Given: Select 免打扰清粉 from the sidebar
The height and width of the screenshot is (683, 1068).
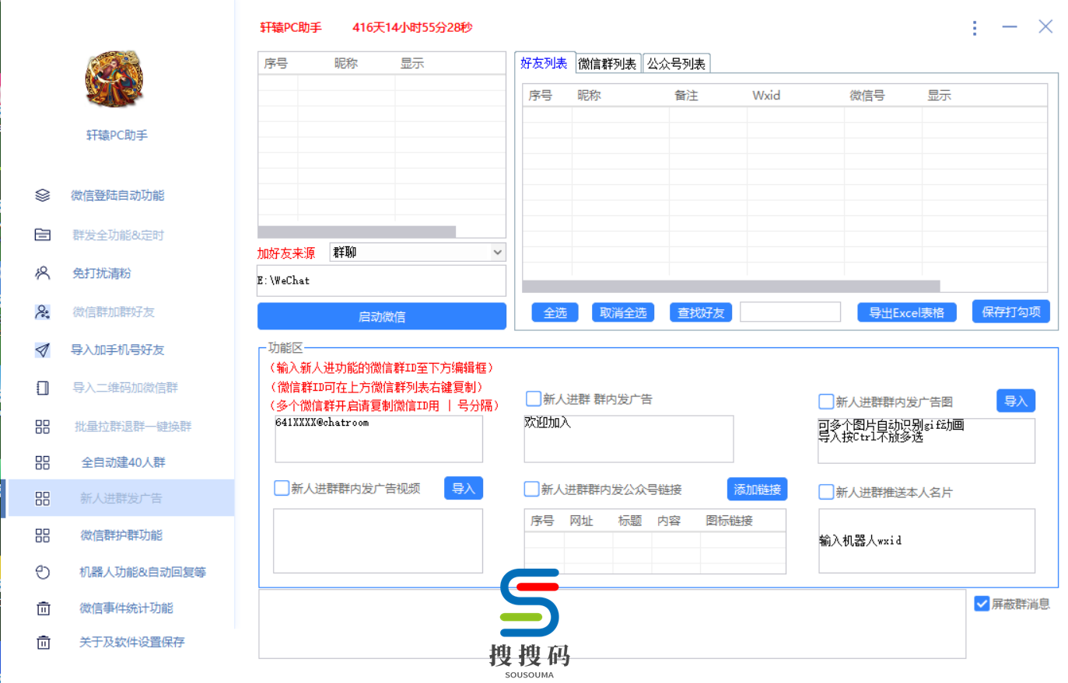Looking at the screenshot, I should point(102,273).
